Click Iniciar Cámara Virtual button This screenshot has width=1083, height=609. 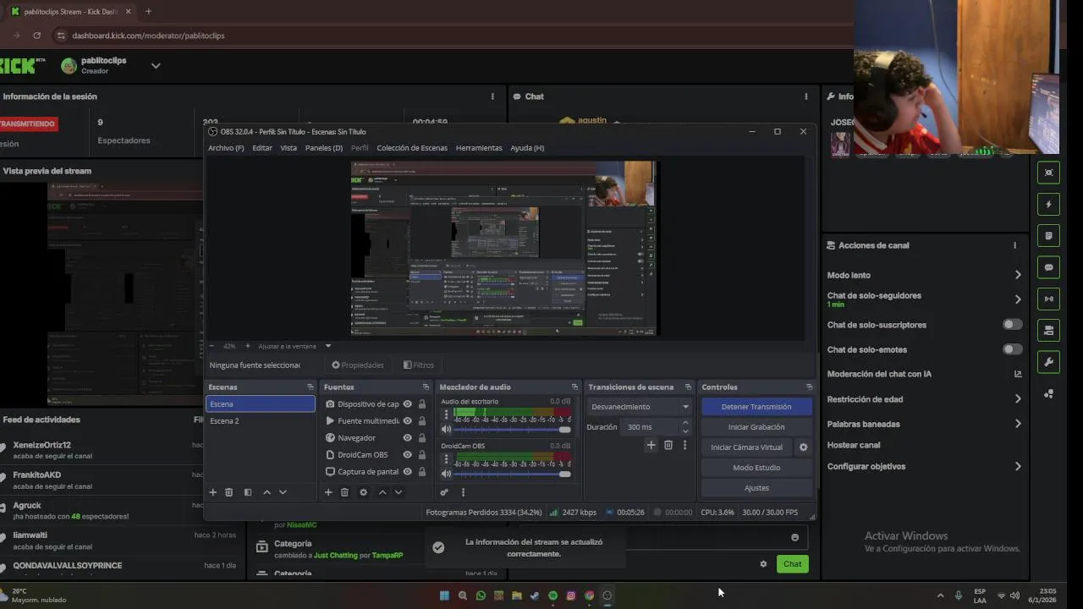pyautogui.click(x=747, y=447)
